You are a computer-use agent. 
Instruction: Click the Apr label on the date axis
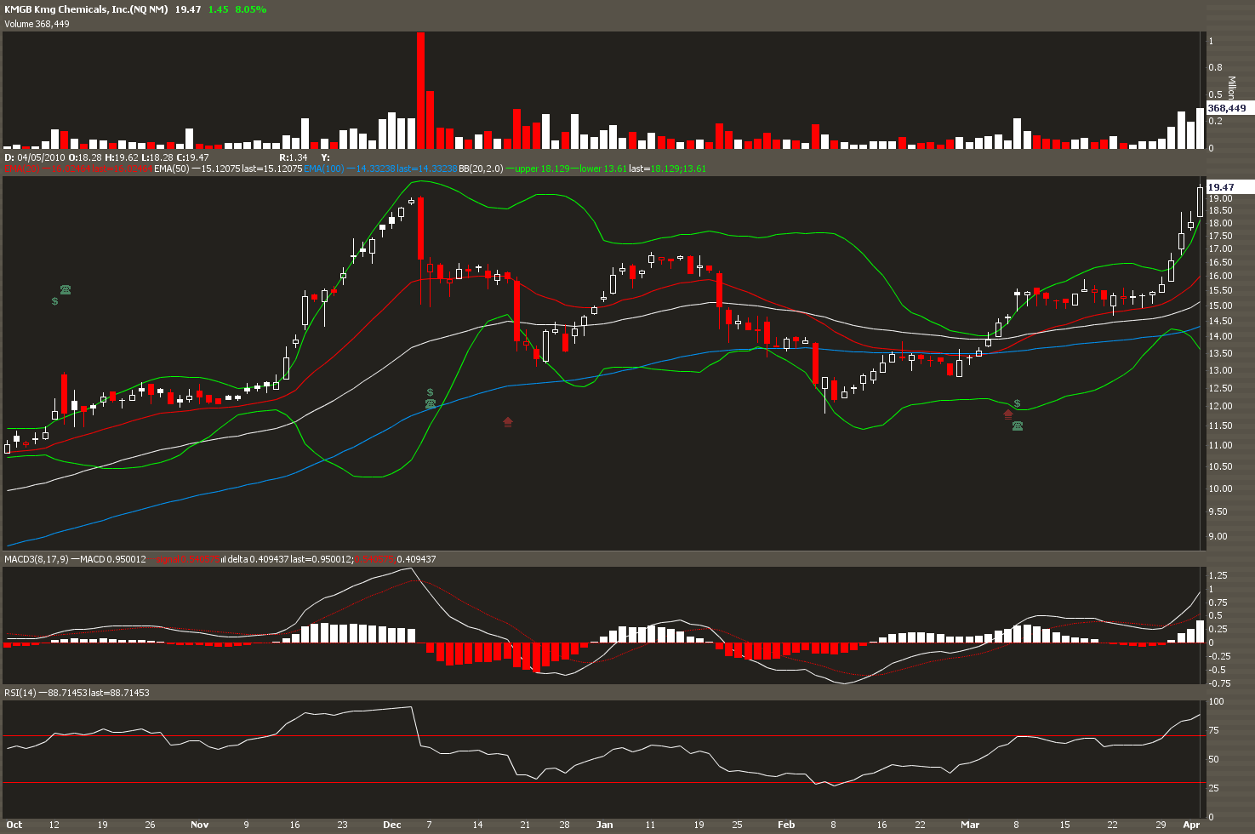[1192, 825]
